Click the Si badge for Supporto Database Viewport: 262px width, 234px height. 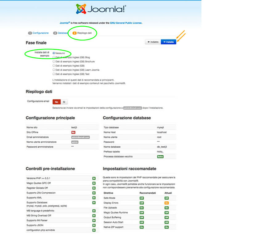pos(94,203)
